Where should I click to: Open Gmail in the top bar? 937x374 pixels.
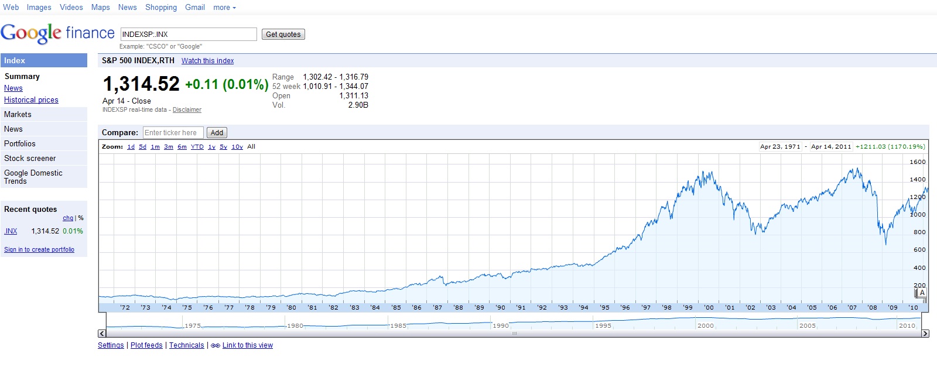[195, 8]
